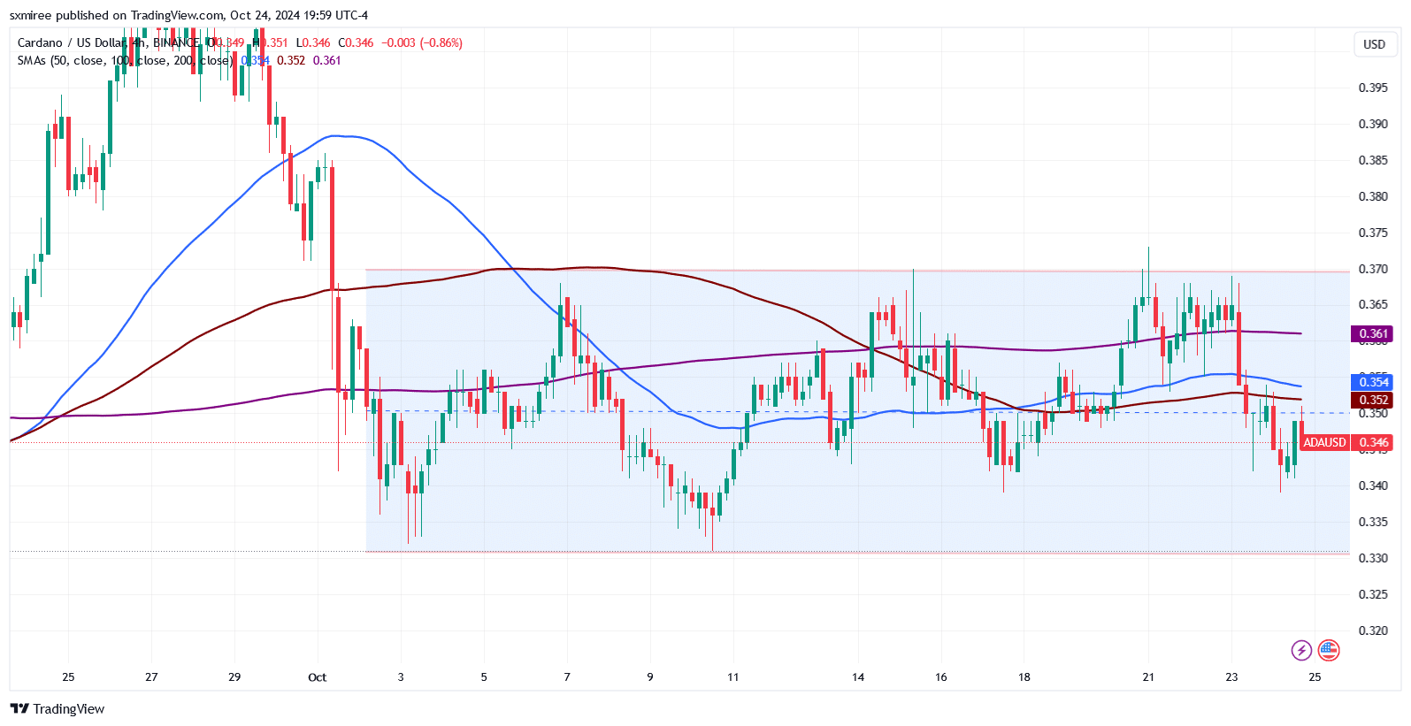Click the -0.003 (-0.86%) change value
Viewport: 1411px width, 726px height.
[422, 42]
